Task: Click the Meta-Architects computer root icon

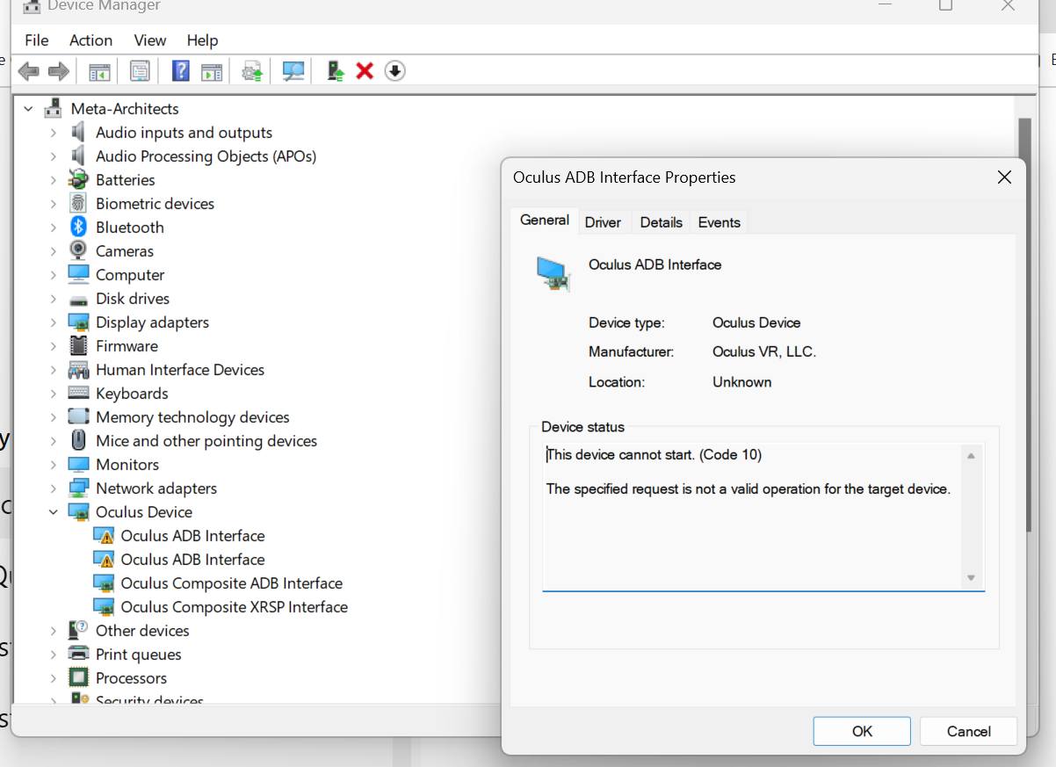Action: tap(54, 108)
